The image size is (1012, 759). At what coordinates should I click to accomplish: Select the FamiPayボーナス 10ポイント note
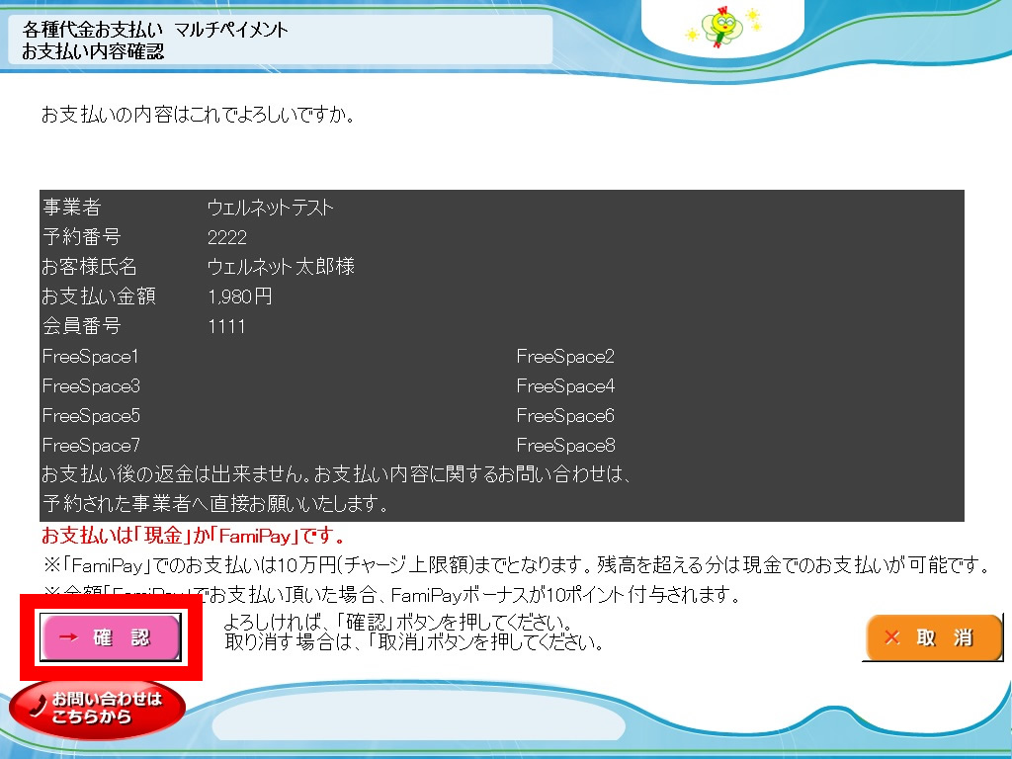[391, 594]
